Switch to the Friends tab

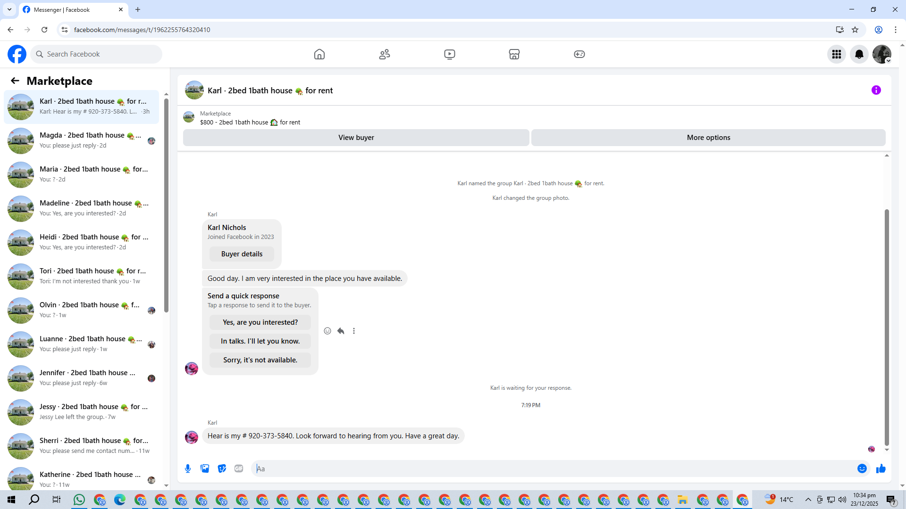[x=385, y=54]
